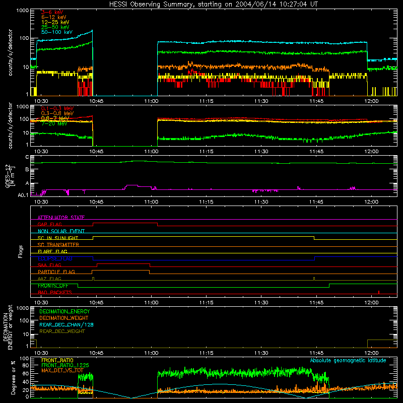
Task: Click the SC_TRANSMITTER flag label
Action: point(58,245)
